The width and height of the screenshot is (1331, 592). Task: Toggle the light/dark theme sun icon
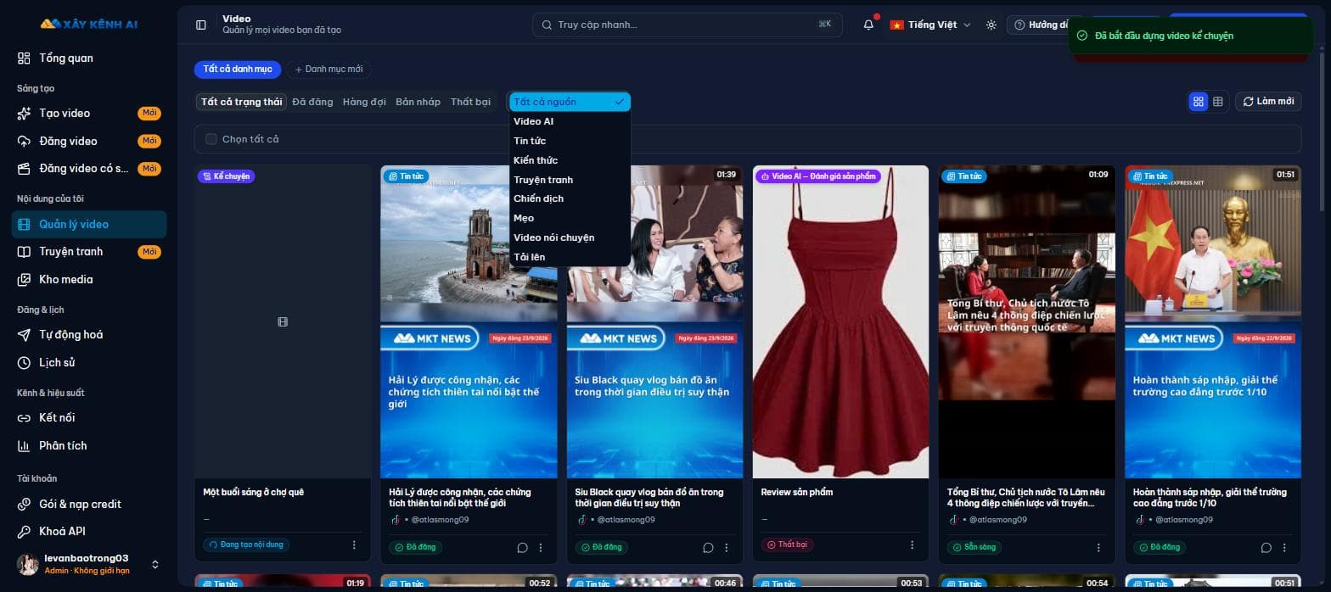point(991,25)
